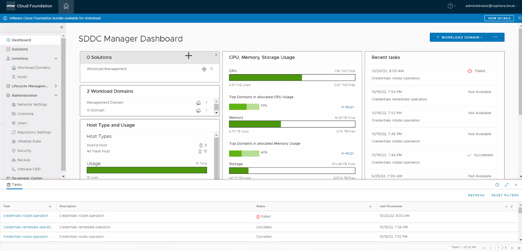This screenshot has height=251, width=522.
Task: Open the Task column filter icon
Action: pos(50,206)
